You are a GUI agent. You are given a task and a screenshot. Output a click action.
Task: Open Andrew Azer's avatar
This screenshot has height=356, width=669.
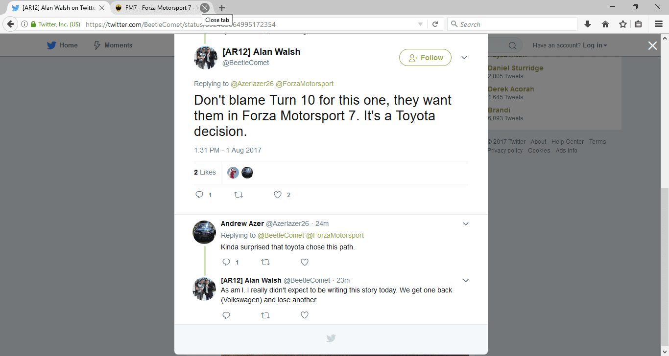pos(204,232)
